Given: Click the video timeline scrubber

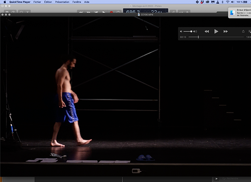Looking at the screenshot, I should tap(198, 37).
